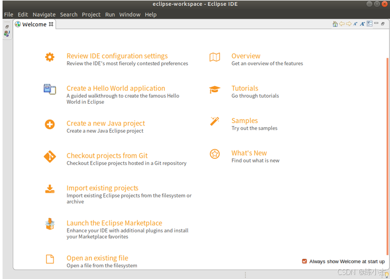Click the Home icon in Welcome toolbar
Screen dimensions: 390x279
(335, 24)
